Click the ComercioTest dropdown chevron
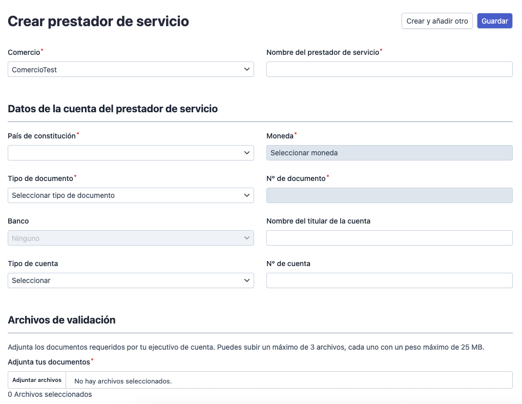 point(247,69)
